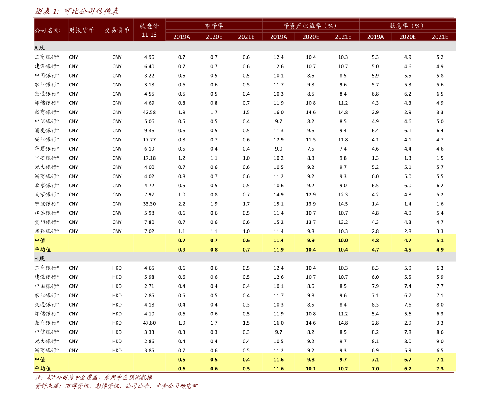
Task: Select the 5.1 dividend yield median cell
Action: (x=440, y=240)
